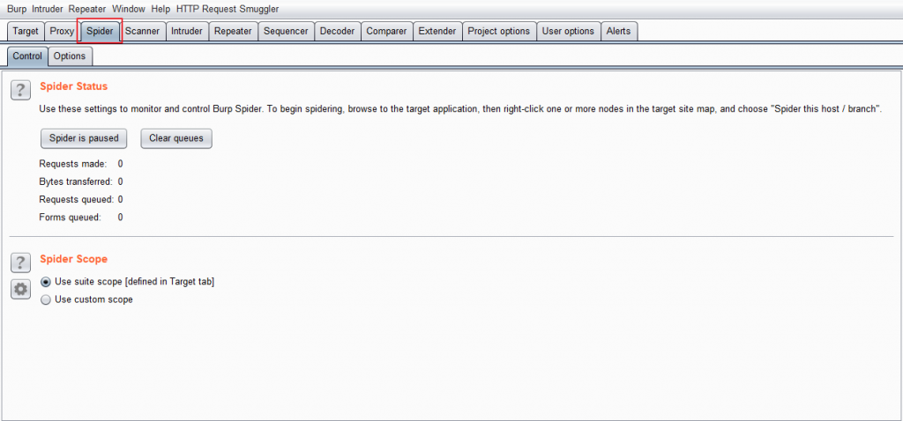Select the Spider tab
Image resolution: width=903 pixels, height=421 pixels.
pyautogui.click(x=100, y=31)
